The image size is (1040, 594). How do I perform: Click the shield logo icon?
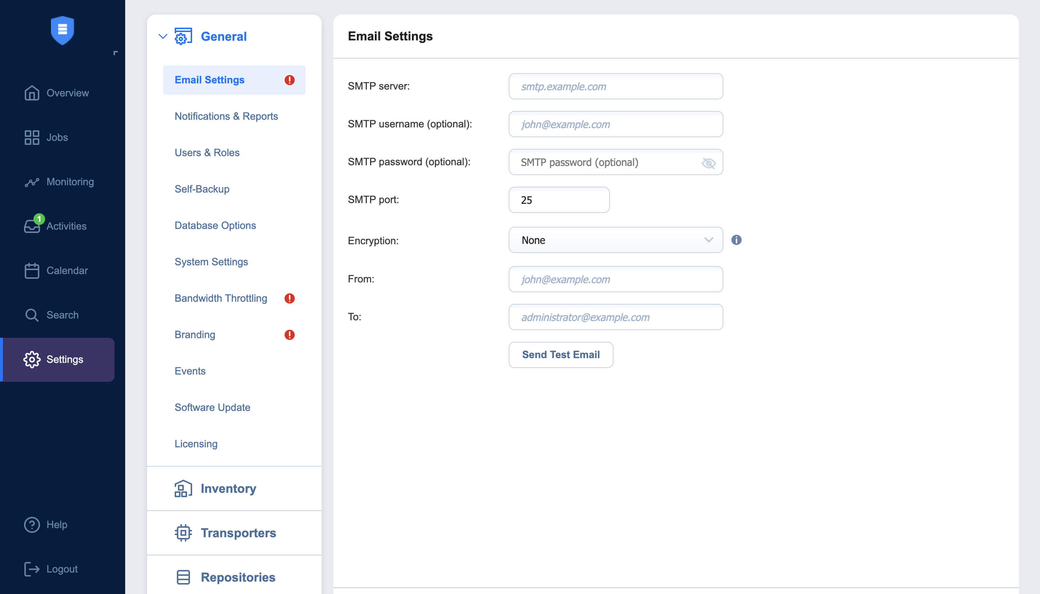[62, 30]
